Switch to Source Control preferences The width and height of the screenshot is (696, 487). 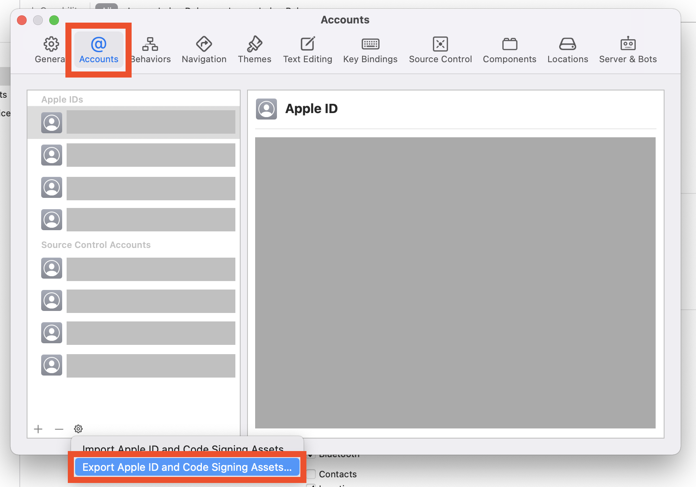tap(440, 50)
